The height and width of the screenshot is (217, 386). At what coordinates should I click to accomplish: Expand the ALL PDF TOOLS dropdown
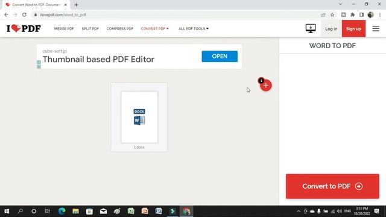(194, 29)
